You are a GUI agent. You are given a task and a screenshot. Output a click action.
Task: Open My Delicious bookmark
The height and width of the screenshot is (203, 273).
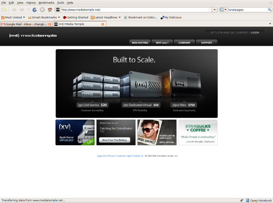pos(171,17)
